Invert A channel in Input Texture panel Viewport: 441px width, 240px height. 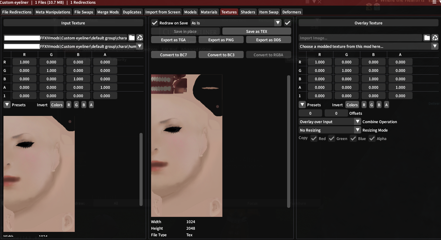click(91, 105)
